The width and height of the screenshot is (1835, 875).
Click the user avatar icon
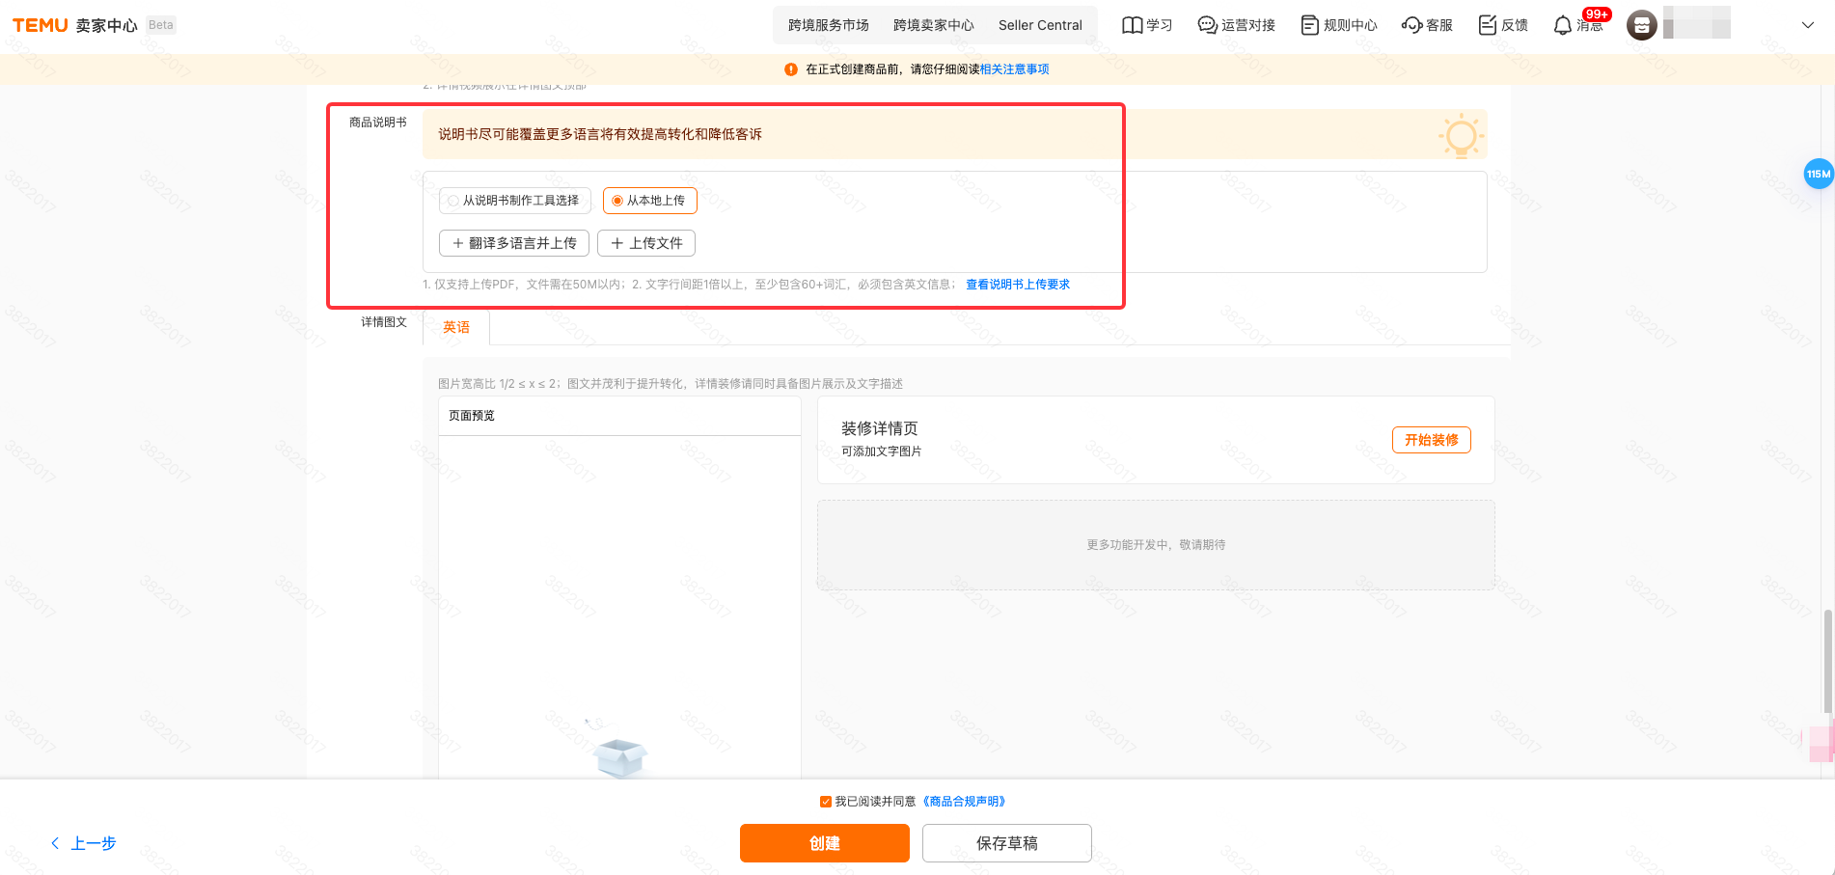(x=1641, y=25)
